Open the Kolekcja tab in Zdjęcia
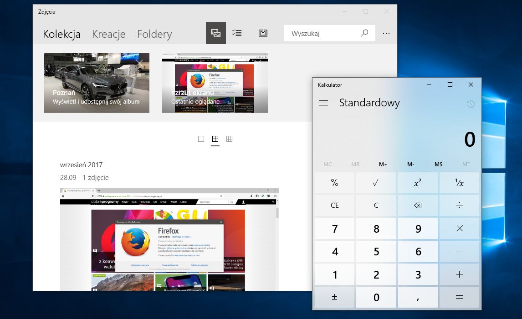The width and height of the screenshot is (522, 319). click(61, 34)
